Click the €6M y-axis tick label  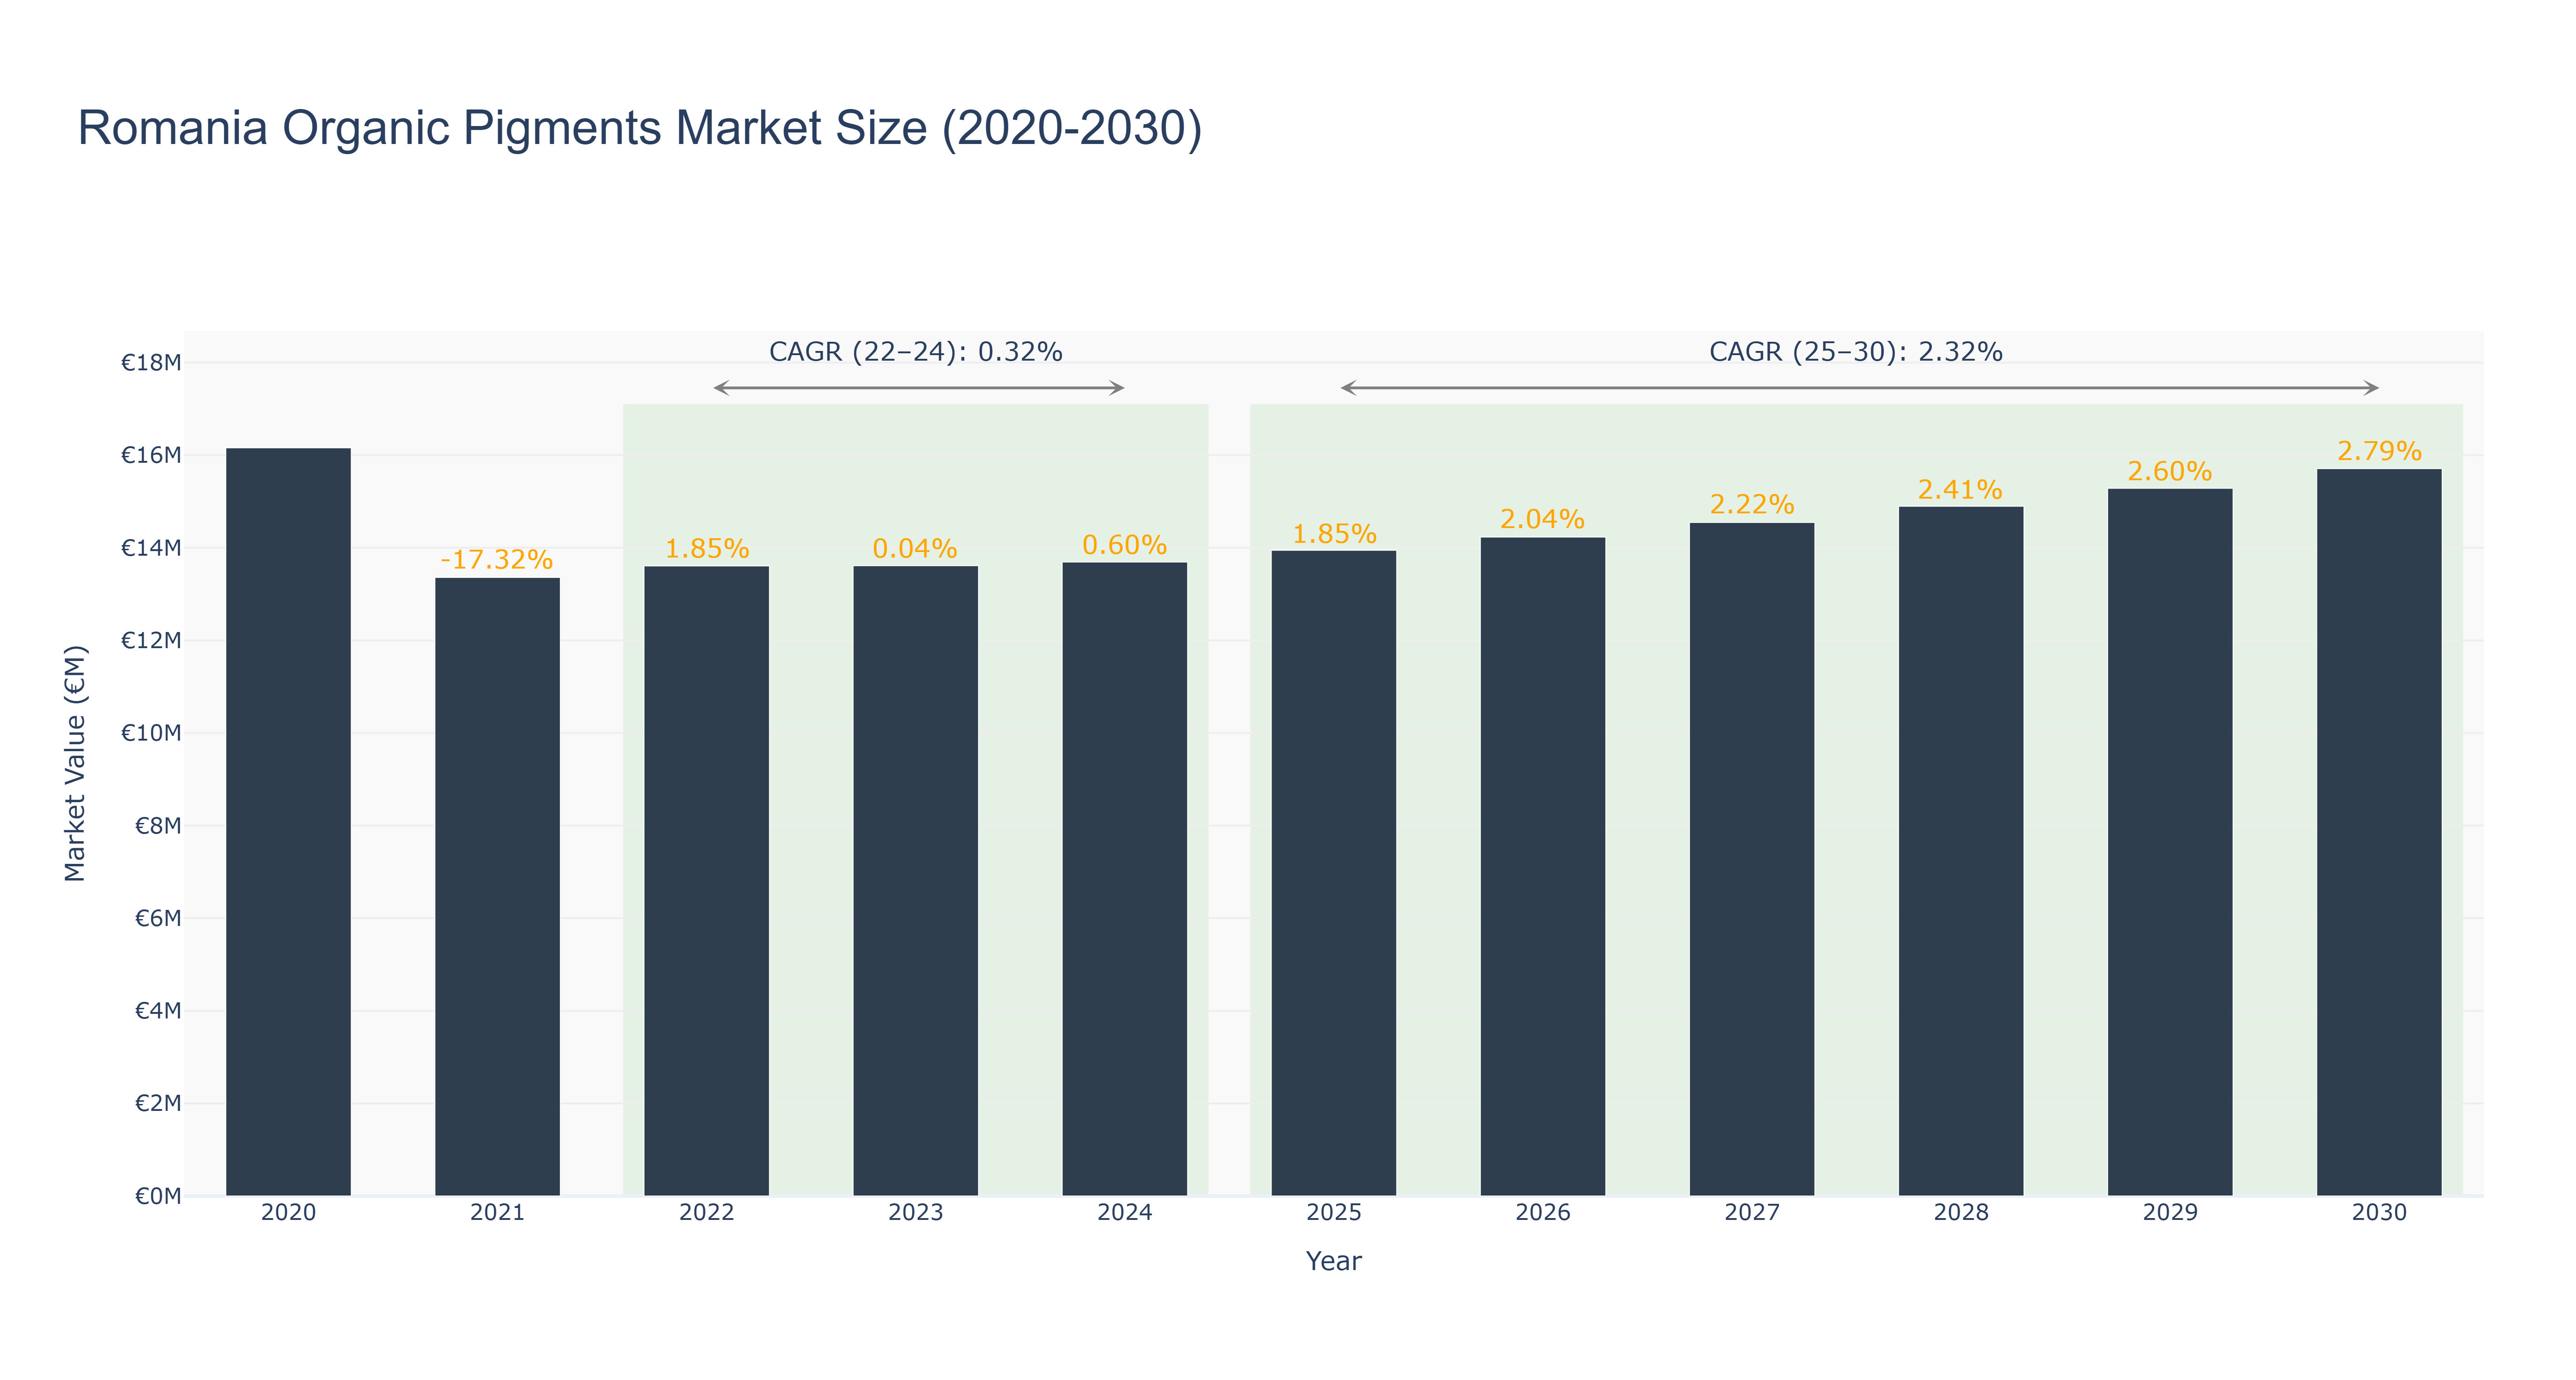158,918
